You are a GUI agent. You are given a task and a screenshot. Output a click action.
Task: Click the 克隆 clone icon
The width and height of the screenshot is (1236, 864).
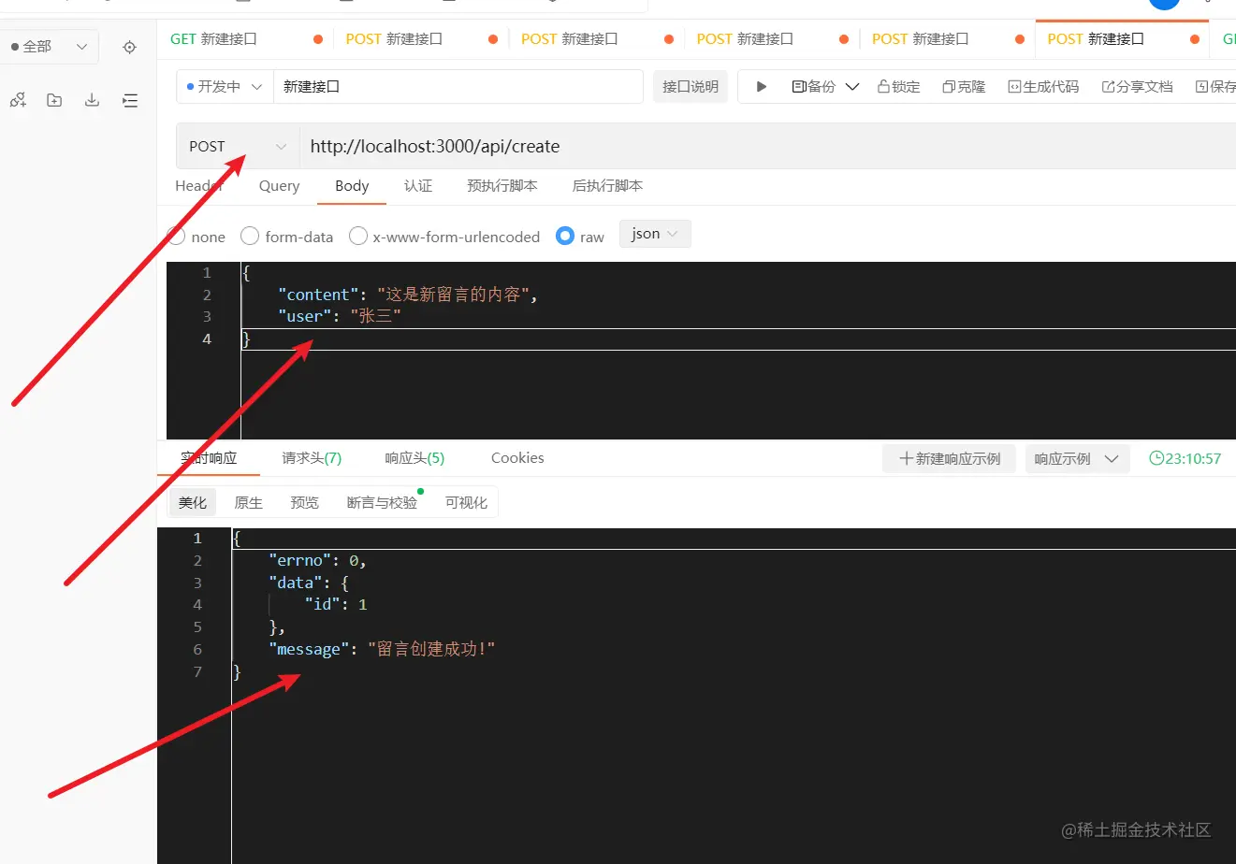click(949, 86)
